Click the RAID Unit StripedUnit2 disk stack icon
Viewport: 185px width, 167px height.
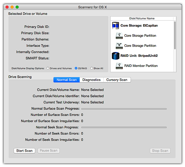click(x=115, y=56)
